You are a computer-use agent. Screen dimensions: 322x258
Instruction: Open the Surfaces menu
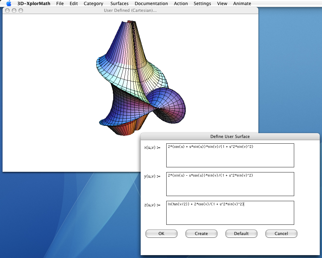(119, 4)
